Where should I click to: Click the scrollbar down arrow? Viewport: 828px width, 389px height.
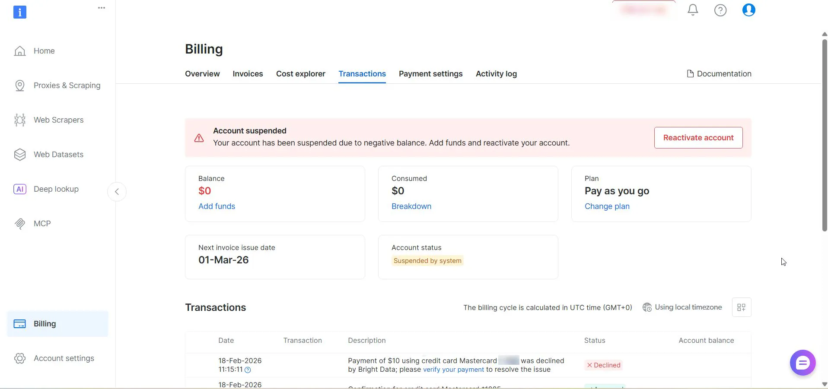pos(825,384)
